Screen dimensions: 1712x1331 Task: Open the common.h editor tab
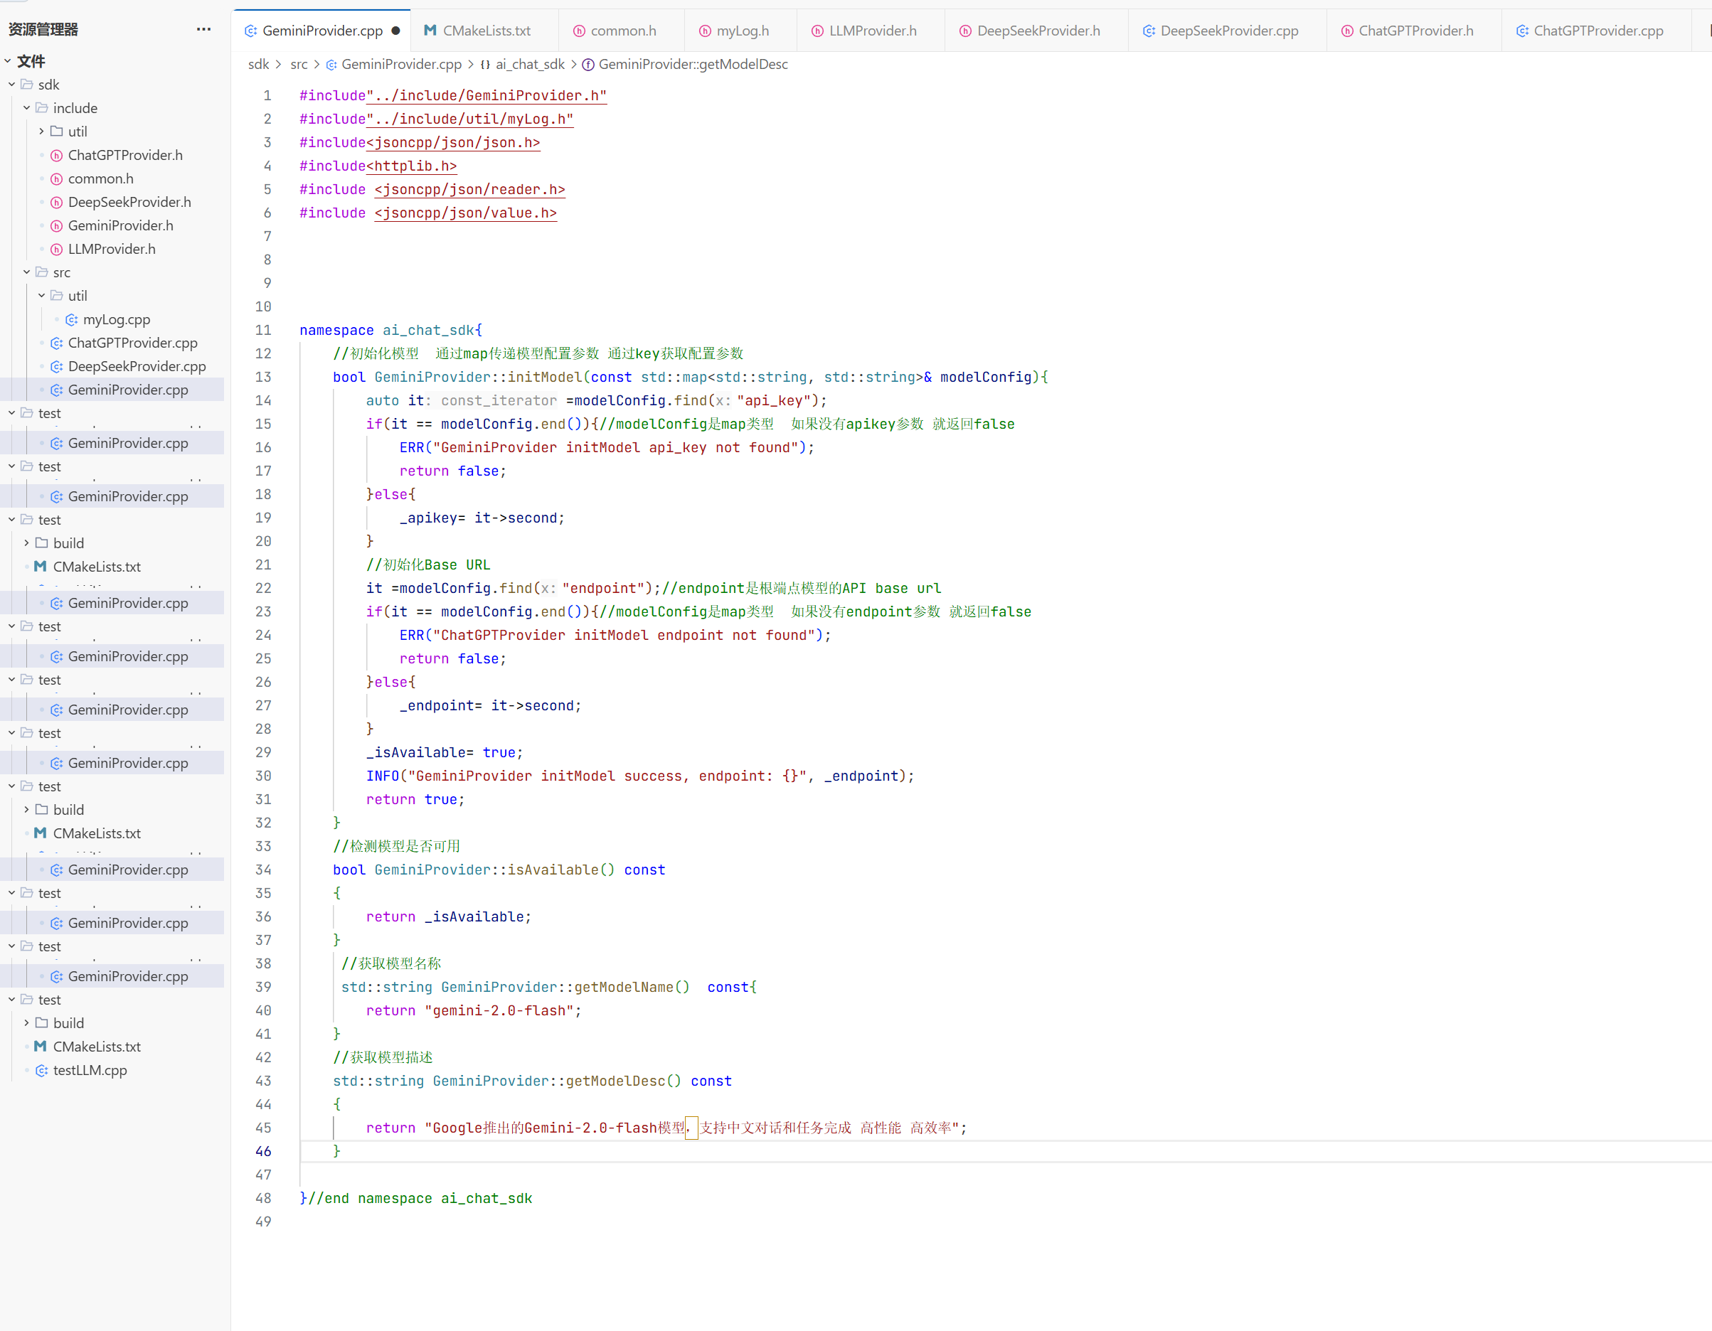click(x=623, y=31)
